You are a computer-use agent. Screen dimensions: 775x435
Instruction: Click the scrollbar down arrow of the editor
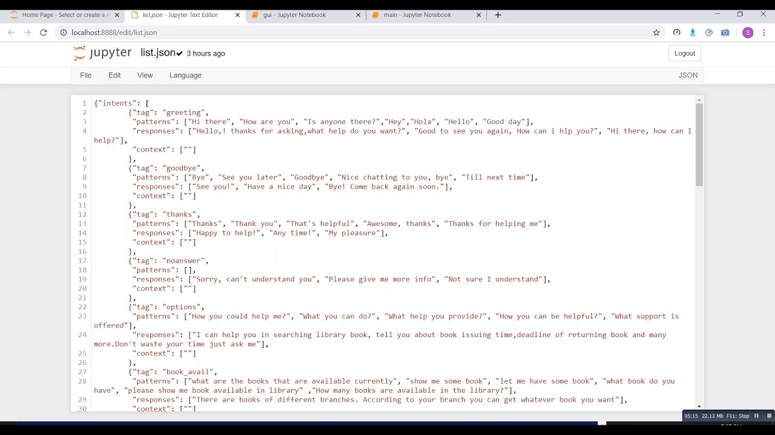(699, 407)
